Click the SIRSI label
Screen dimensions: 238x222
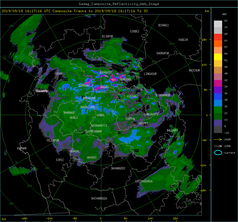60,160
